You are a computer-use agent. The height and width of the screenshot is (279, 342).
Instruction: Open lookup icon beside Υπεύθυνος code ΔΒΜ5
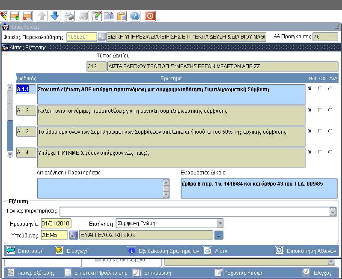coord(74,235)
